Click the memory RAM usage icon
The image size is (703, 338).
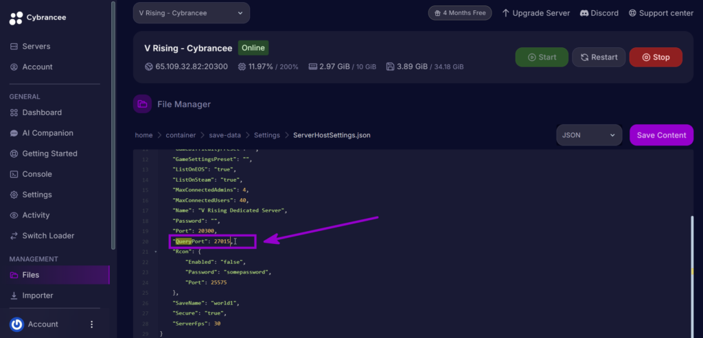(x=313, y=67)
